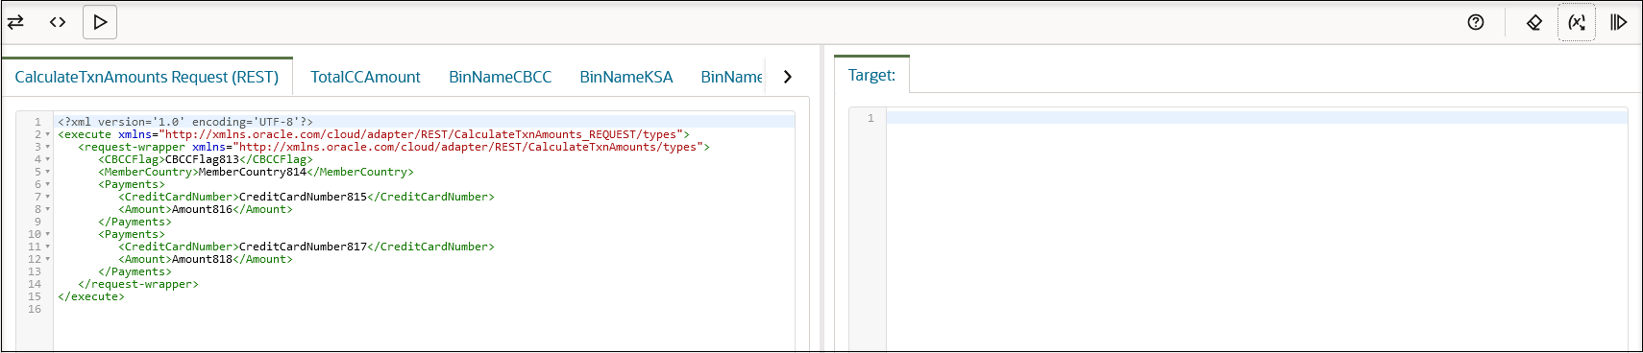1643x353 pixels.
Task: Toggle the XSLT functions (x) icon
Action: [1577, 22]
